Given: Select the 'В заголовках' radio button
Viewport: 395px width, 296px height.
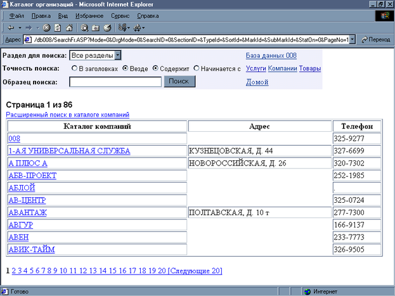Looking at the screenshot, I should coord(75,68).
